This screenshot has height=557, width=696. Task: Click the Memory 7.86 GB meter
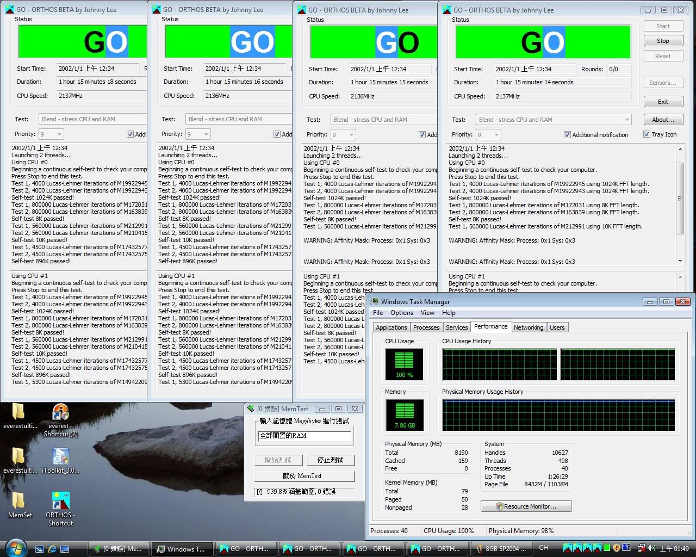point(404,415)
